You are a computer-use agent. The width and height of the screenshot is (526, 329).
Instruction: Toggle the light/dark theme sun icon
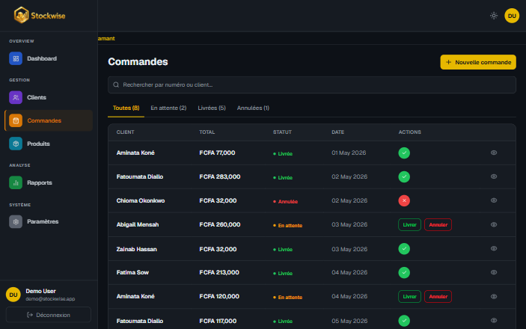coord(494,16)
